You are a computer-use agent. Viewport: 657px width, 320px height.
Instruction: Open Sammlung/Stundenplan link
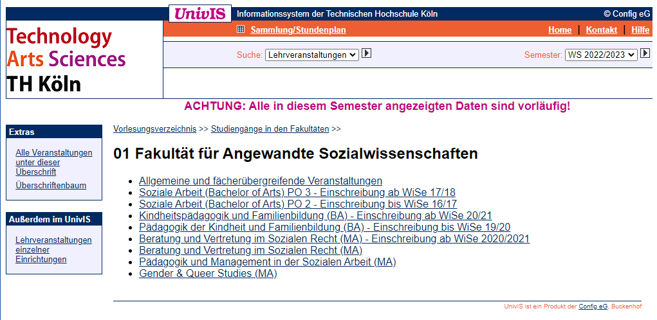[x=298, y=30]
